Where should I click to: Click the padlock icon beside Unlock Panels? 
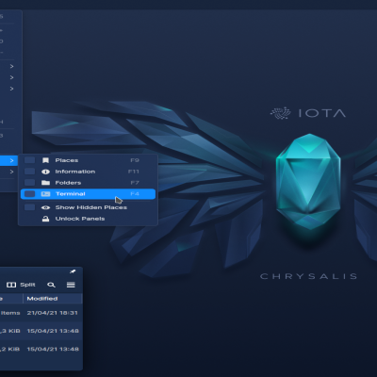[45, 219]
